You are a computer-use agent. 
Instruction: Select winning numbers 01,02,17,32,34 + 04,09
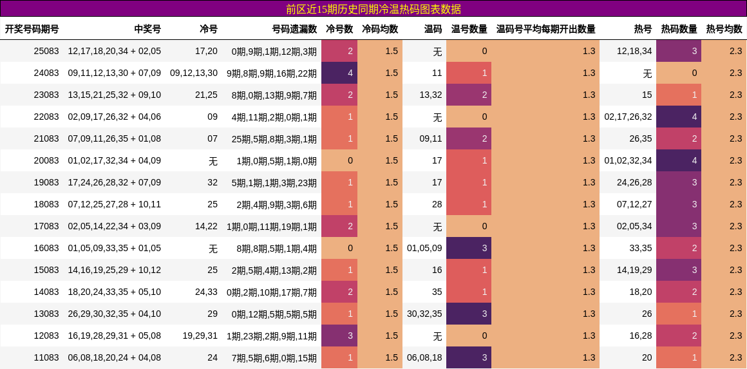[115, 160]
